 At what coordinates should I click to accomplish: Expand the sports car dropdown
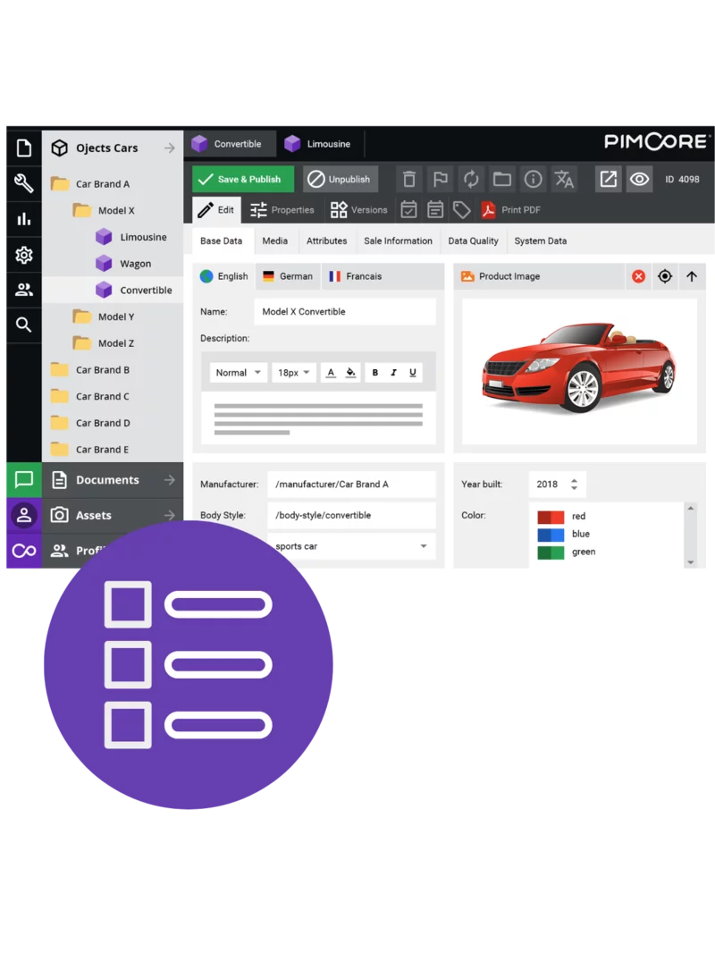(423, 546)
